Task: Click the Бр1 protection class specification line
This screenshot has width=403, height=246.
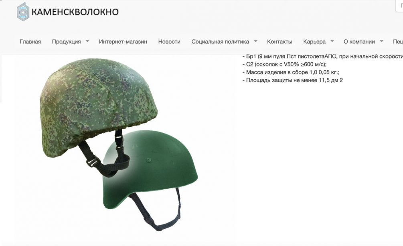Action: pyautogui.click(x=322, y=56)
